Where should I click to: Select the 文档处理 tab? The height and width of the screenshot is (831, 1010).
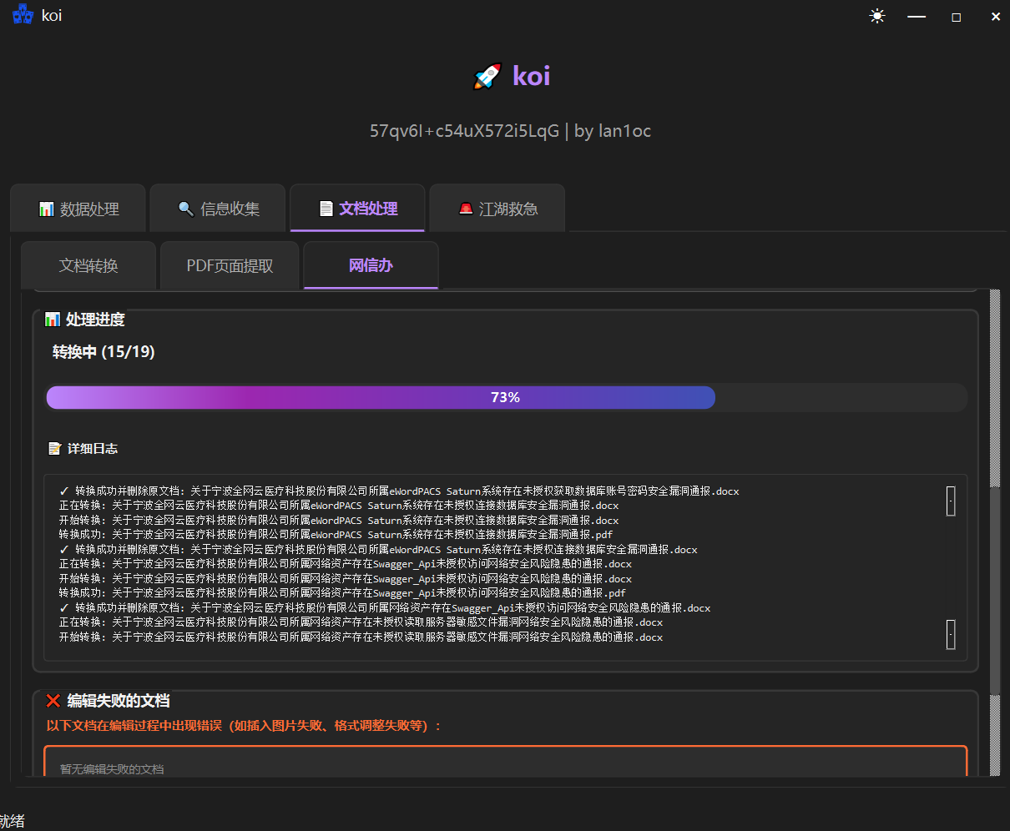tap(357, 209)
